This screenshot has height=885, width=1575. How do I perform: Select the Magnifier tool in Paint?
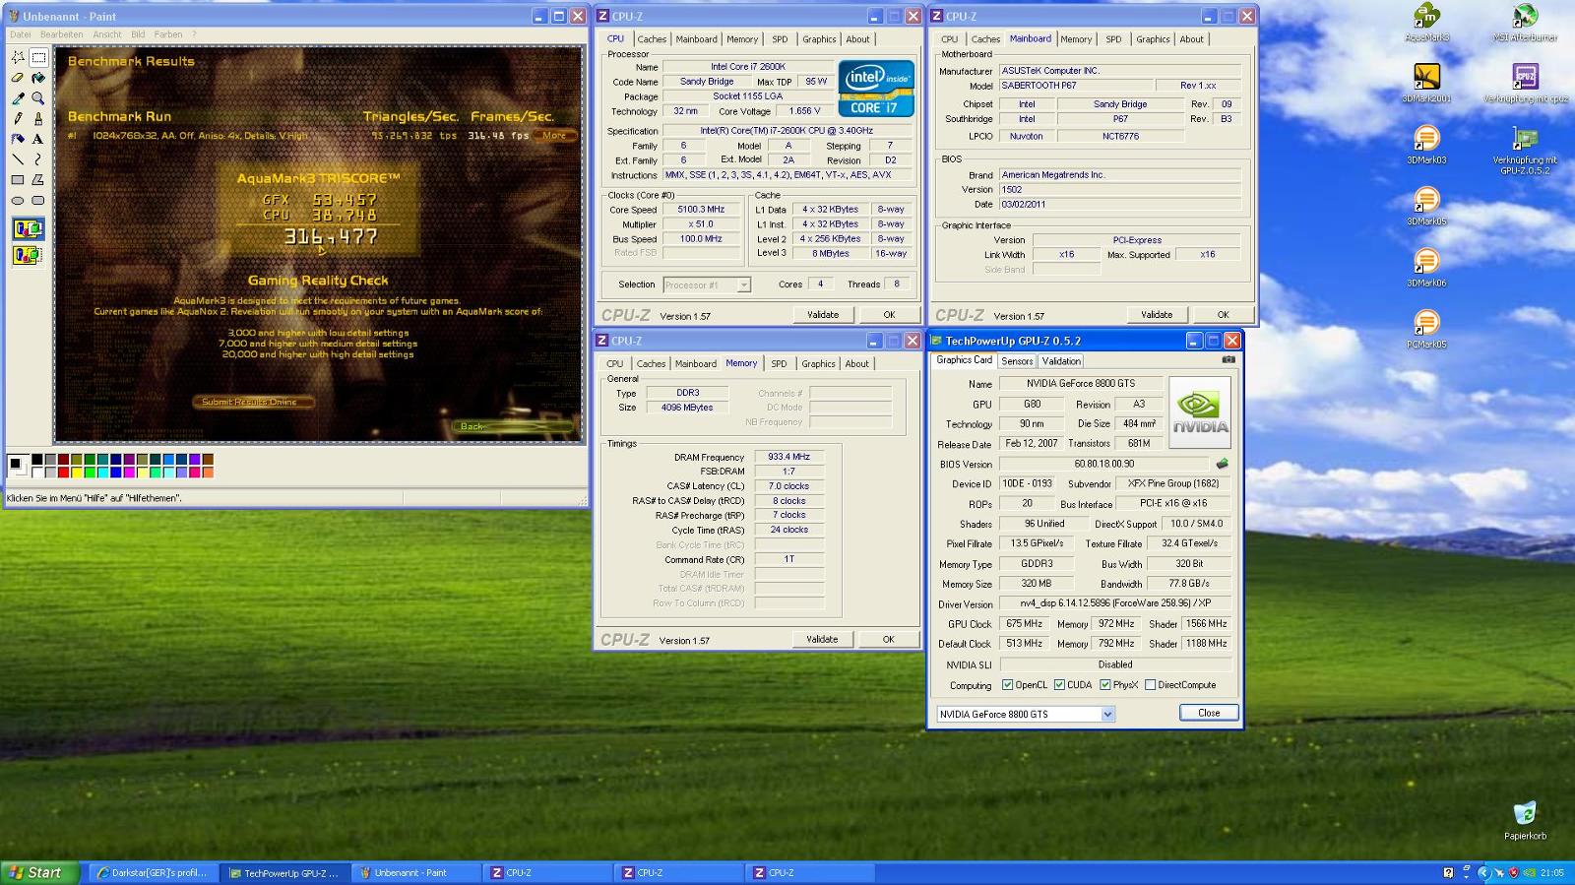(38, 98)
